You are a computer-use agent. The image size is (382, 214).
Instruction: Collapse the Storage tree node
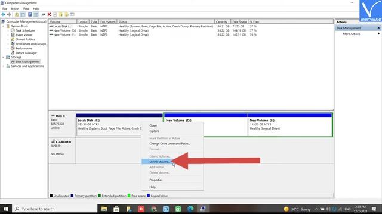[x=3, y=57]
